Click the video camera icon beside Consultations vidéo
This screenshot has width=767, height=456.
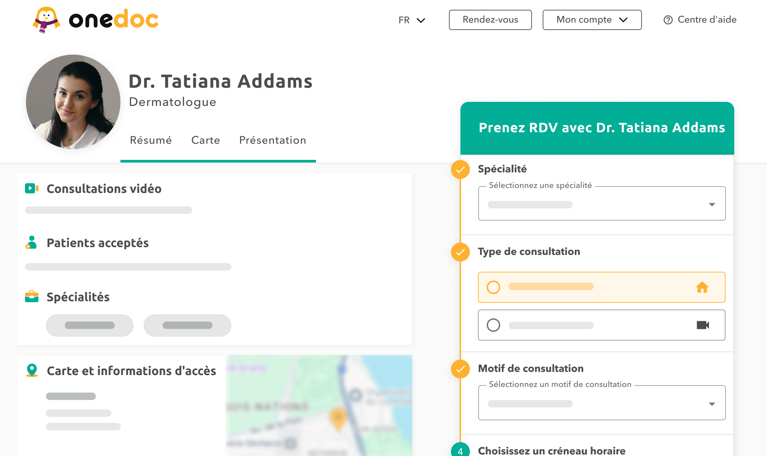32,188
